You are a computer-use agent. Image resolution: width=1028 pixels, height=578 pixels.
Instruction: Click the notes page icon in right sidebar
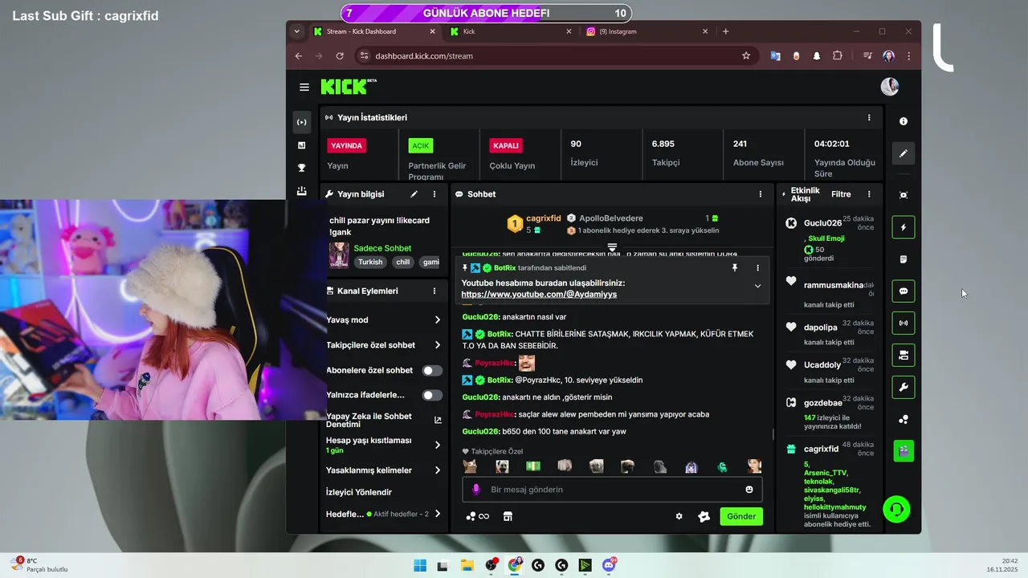pos(904,259)
